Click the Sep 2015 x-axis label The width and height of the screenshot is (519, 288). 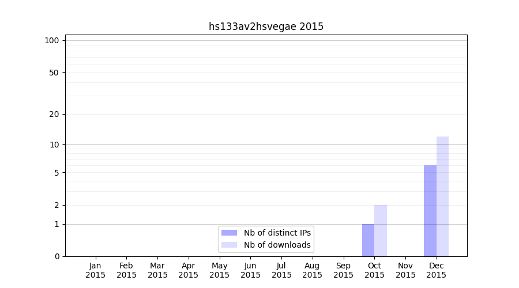[x=343, y=270]
